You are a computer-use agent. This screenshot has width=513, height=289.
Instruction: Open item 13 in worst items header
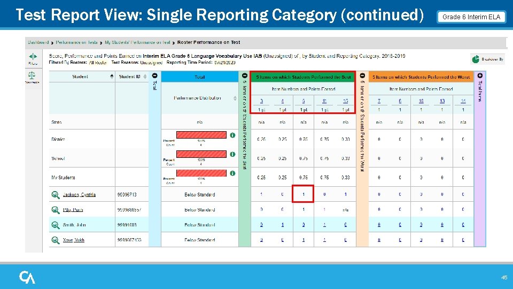442,101
